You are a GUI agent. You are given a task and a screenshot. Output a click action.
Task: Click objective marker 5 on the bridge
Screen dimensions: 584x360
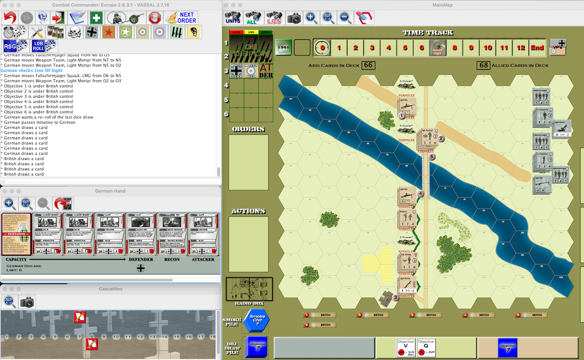(432, 157)
